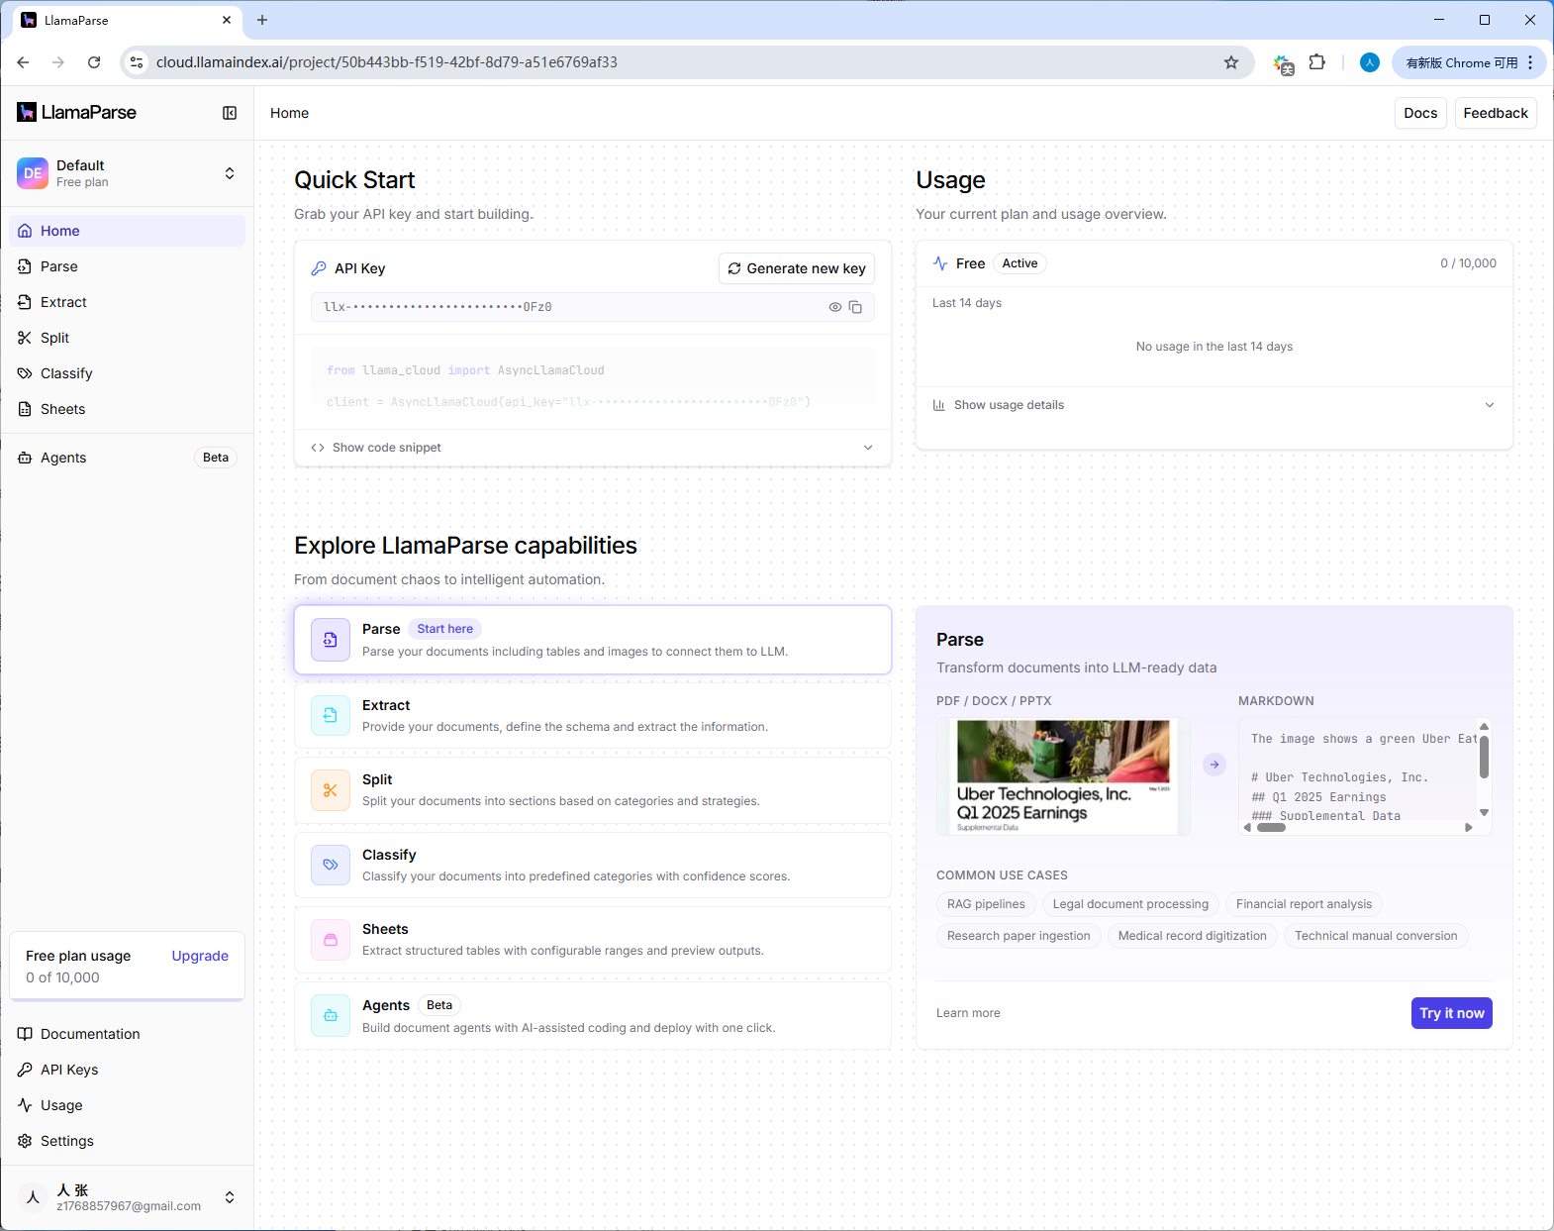Select the Medical record digitization tag
The height and width of the screenshot is (1231, 1554).
1193,936
